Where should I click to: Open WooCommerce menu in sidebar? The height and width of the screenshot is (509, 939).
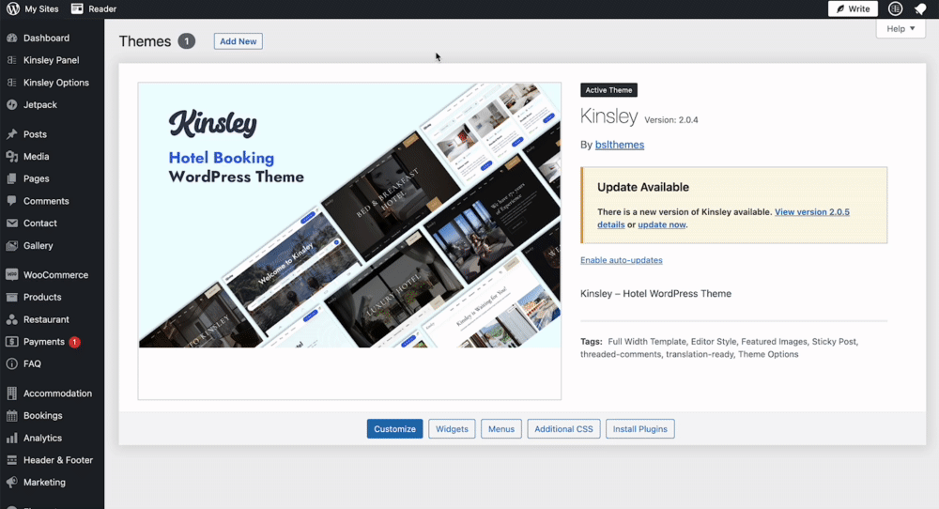point(55,275)
